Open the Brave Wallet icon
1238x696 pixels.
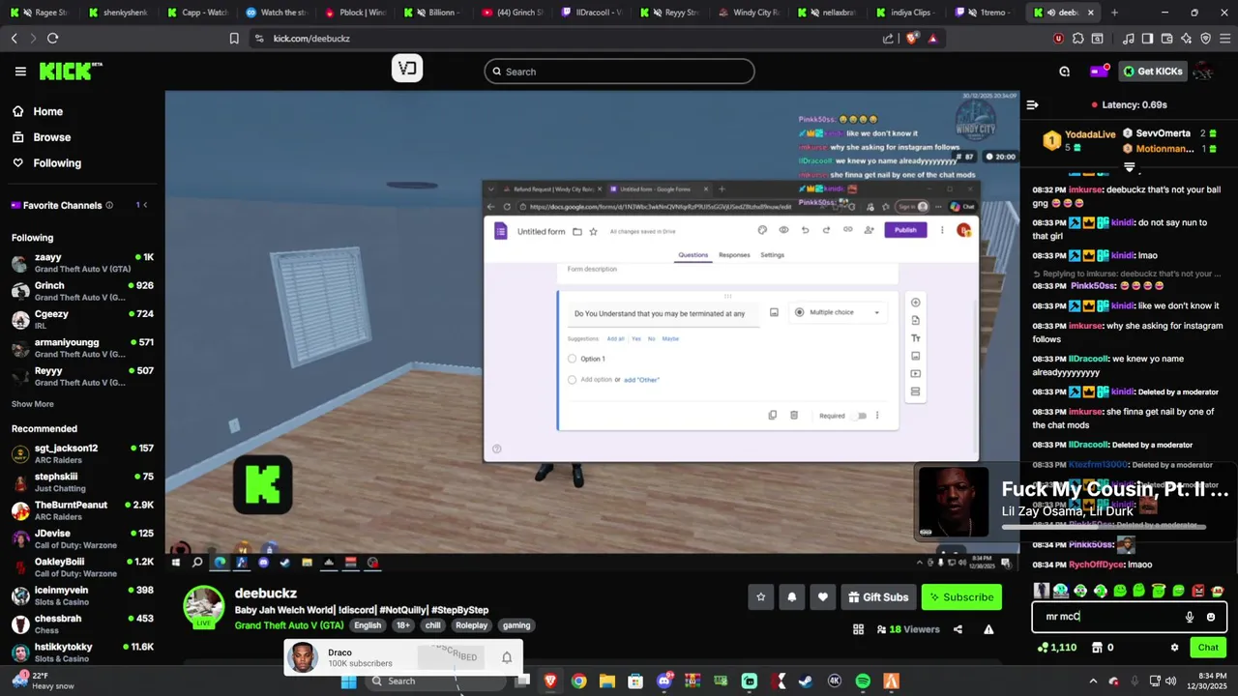[1166, 39]
